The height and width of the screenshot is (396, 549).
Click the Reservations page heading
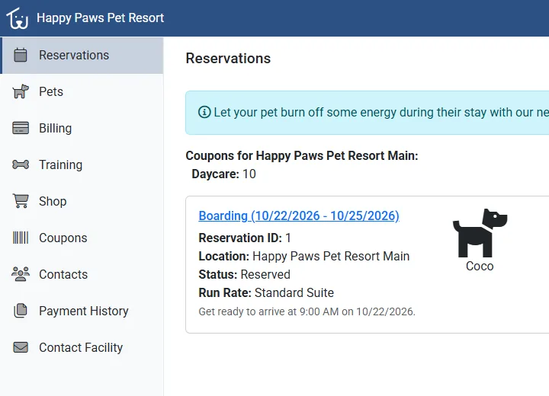coord(228,59)
